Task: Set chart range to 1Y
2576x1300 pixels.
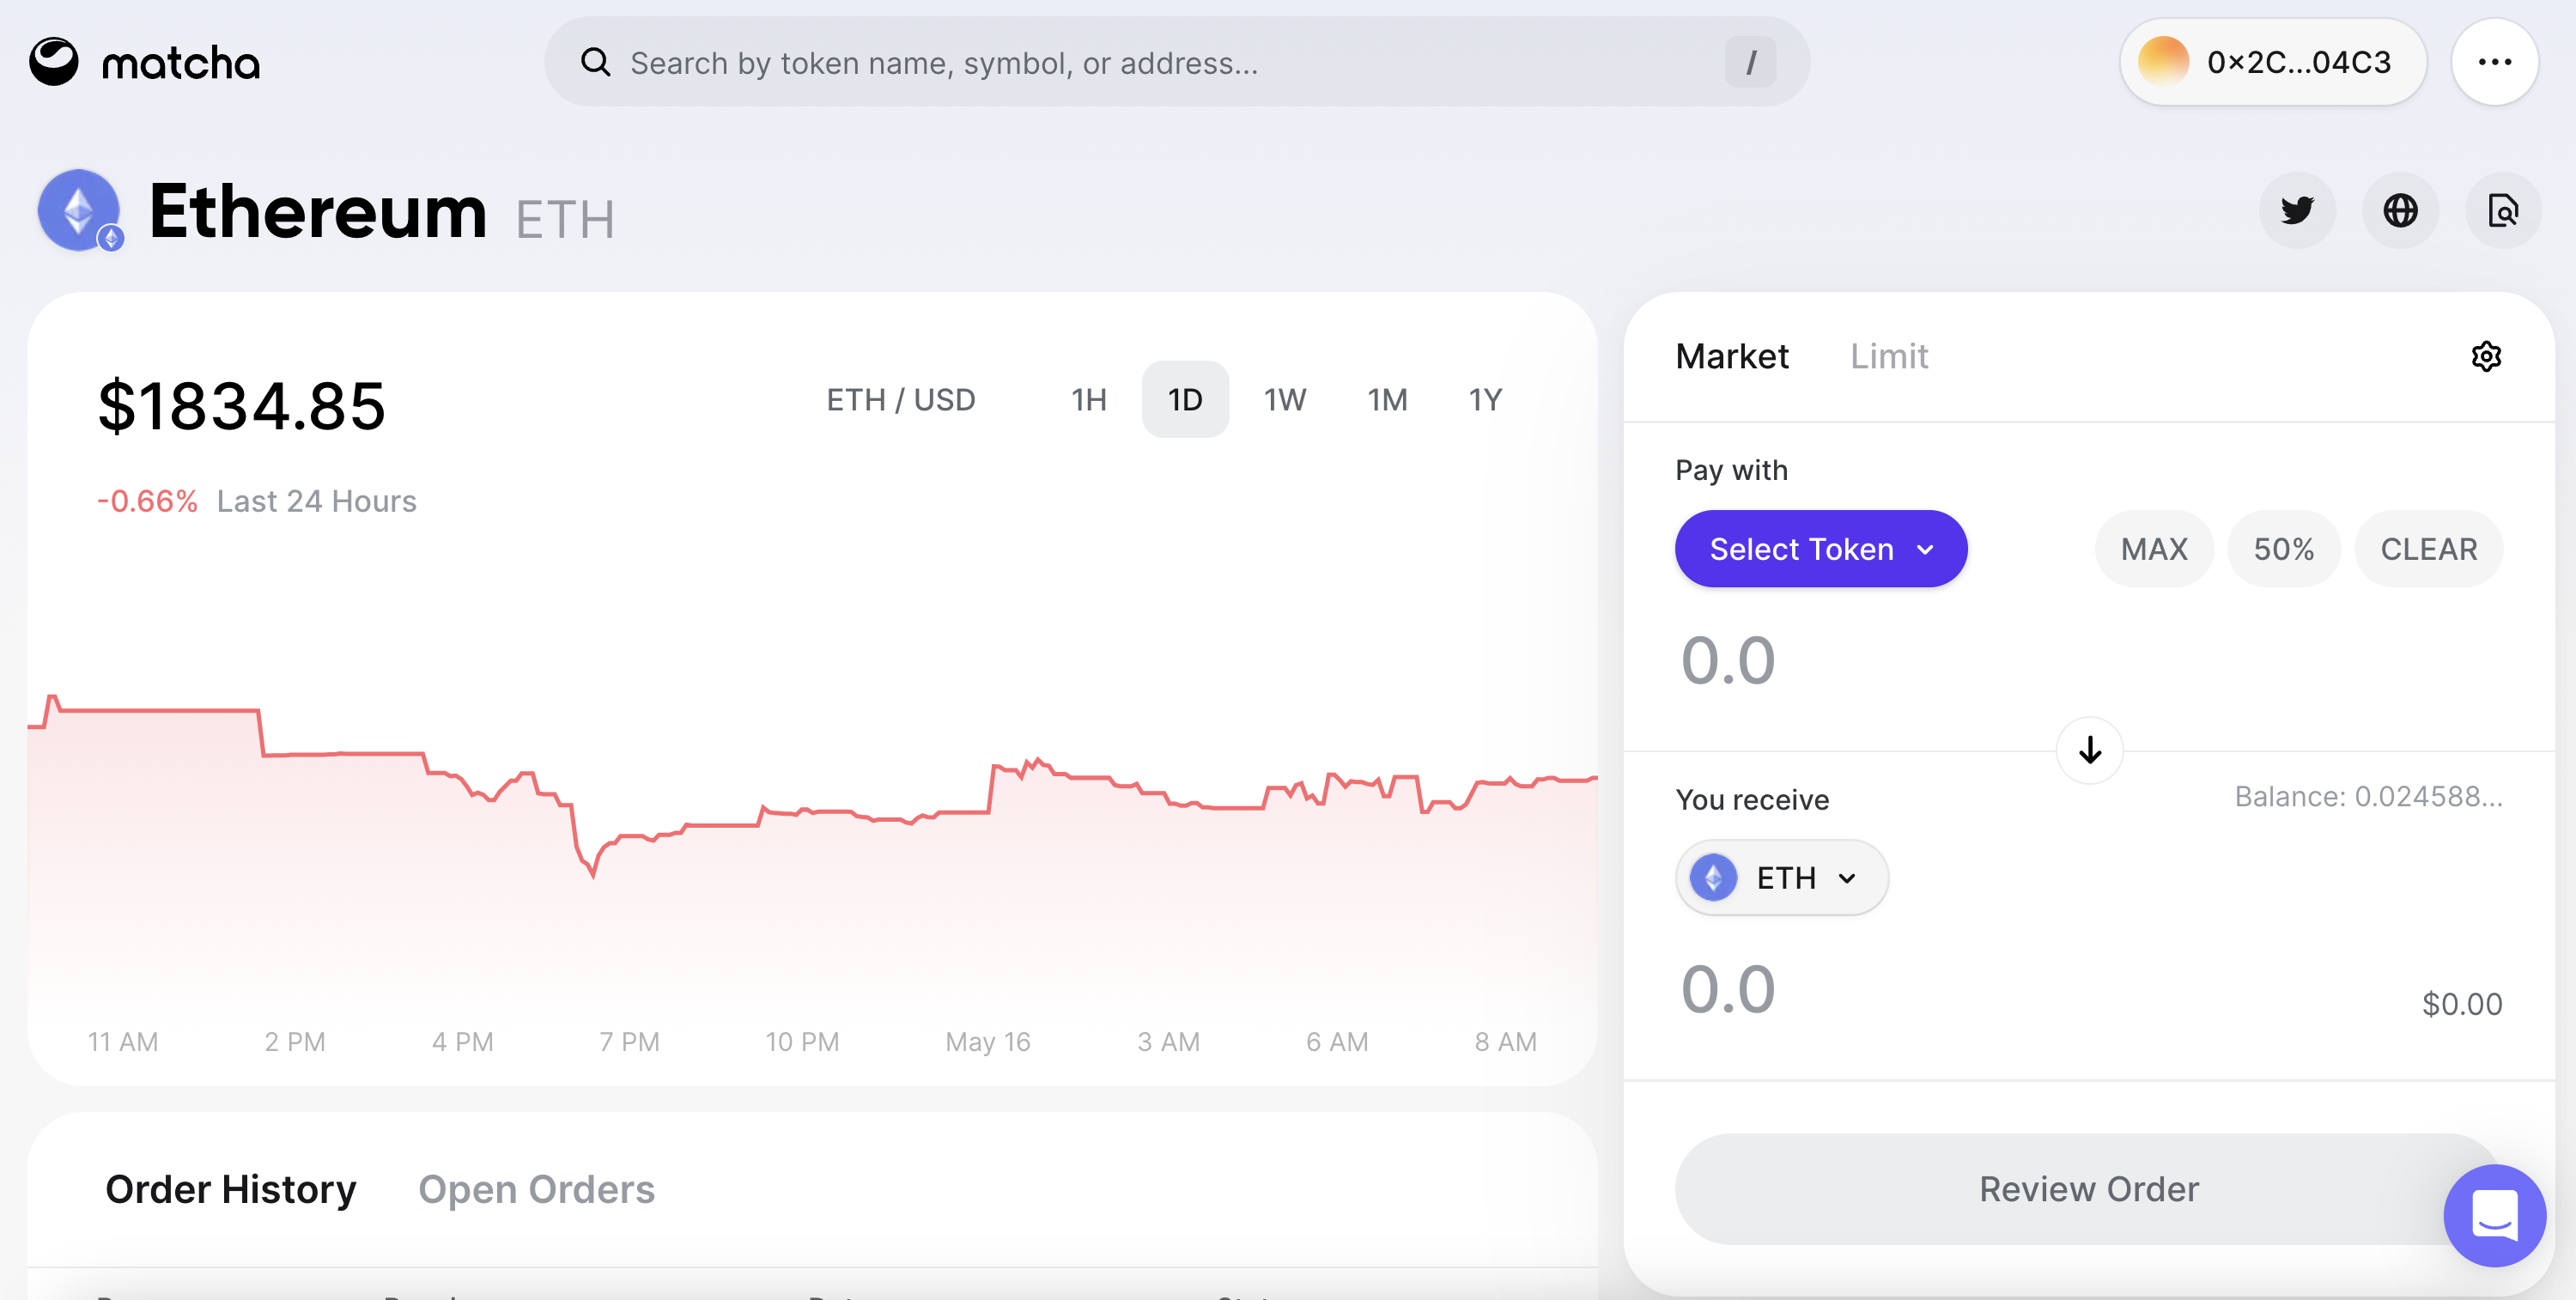Action: 1485,400
